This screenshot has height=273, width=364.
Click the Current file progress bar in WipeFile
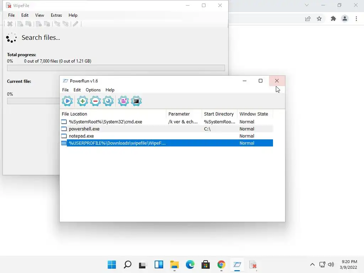tap(33, 101)
